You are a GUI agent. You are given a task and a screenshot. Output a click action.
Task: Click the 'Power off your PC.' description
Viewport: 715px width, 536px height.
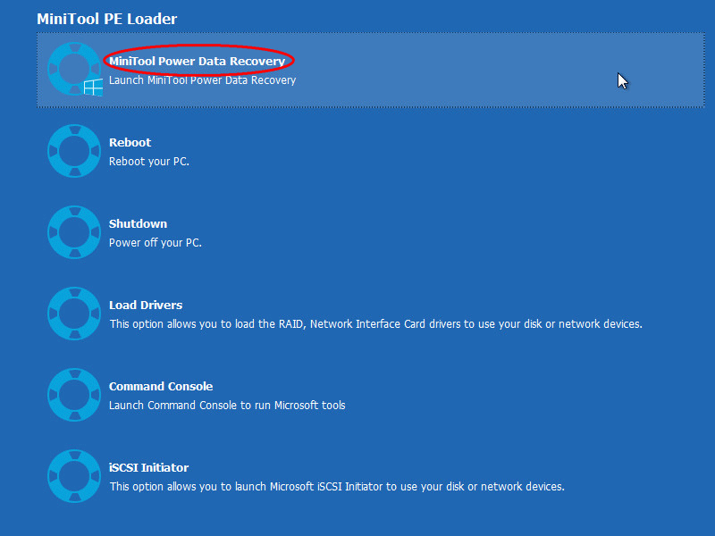[x=156, y=242]
